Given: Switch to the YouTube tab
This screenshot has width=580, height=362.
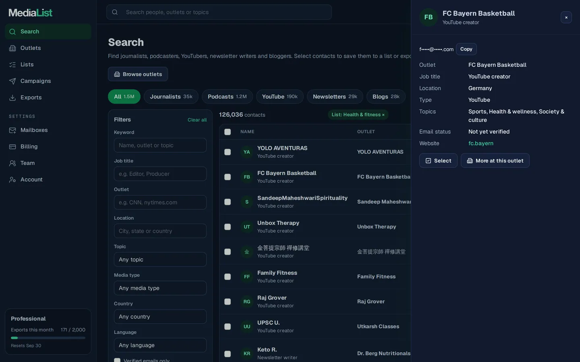Looking at the screenshot, I should tap(280, 97).
